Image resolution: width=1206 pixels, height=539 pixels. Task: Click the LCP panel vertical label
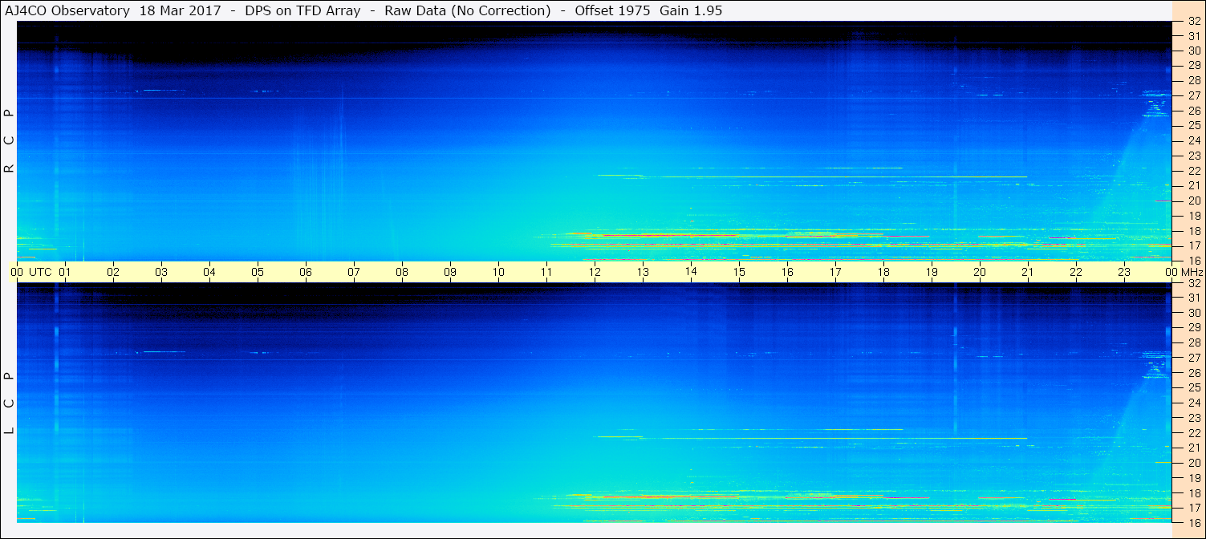pos(9,403)
